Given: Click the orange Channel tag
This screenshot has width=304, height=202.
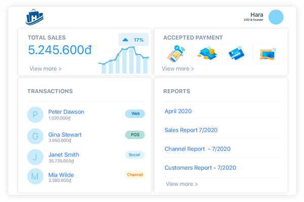Looking at the screenshot, I should [135, 175].
